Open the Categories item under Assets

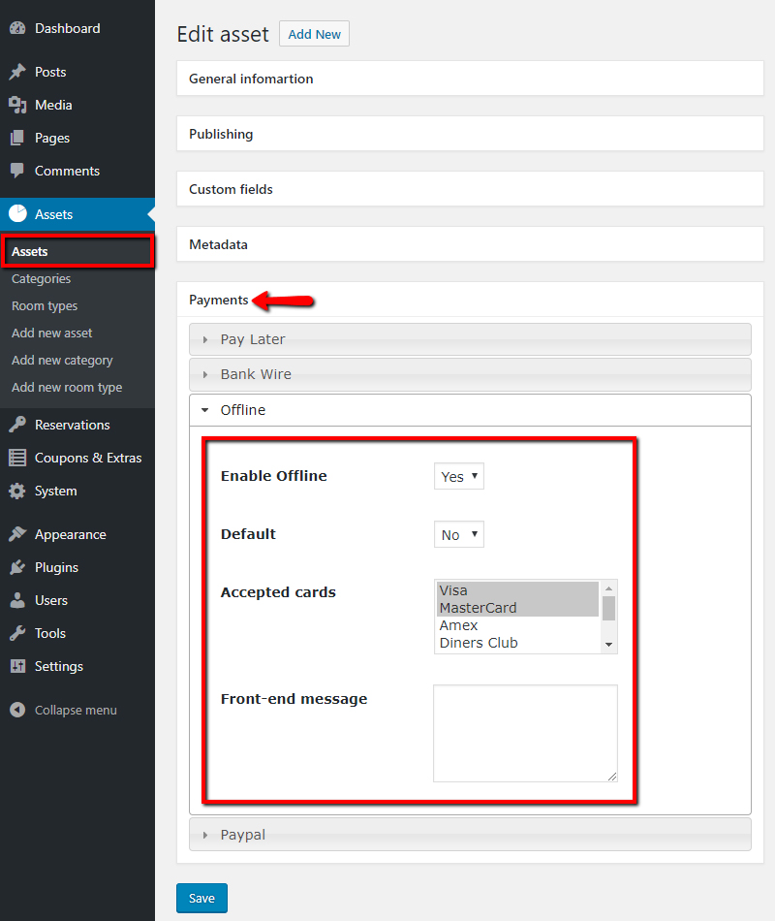click(x=41, y=278)
